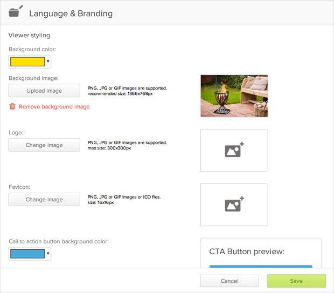The image size is (334, 293).
Task: Open the fire pit background image thumbnail
Action: coord(234,96)
